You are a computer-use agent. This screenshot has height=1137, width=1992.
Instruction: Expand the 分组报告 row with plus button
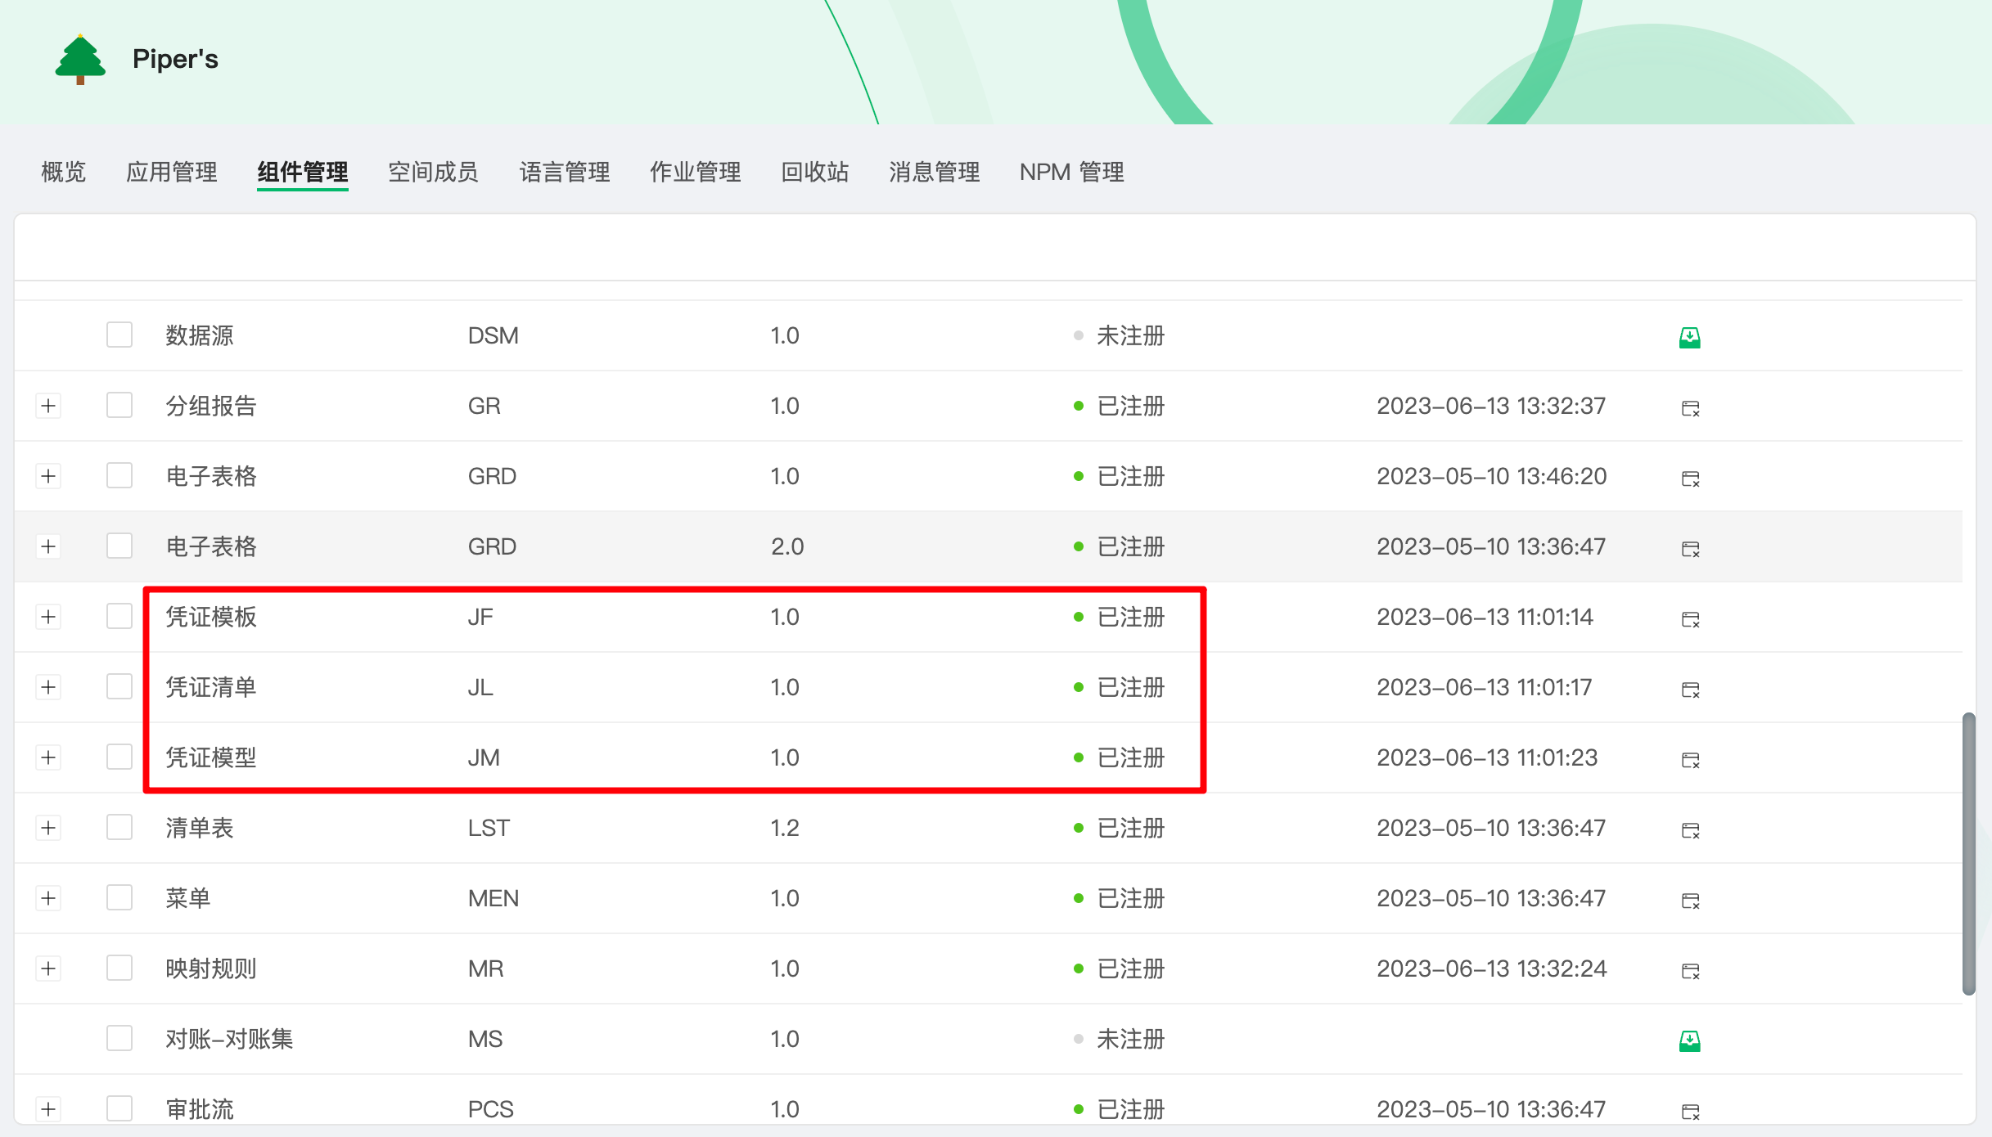(x=48, y=406)
